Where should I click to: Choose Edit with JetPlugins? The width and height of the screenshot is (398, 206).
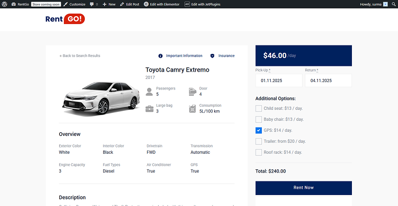(x=202, y=4)
